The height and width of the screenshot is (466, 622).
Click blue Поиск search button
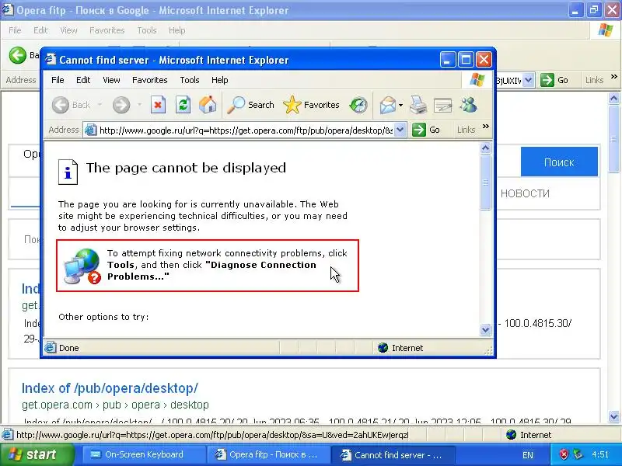pos(559,162)
